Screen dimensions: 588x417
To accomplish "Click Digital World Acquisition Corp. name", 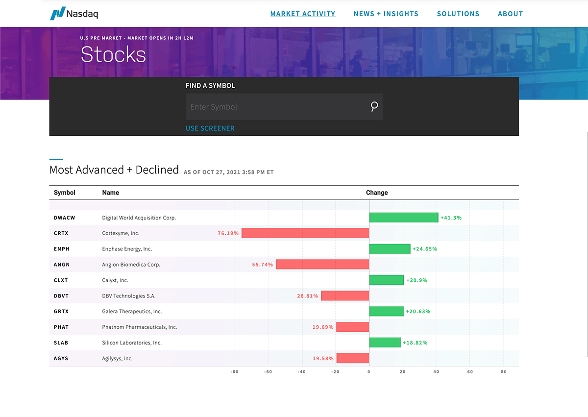I will coord(139,218).
